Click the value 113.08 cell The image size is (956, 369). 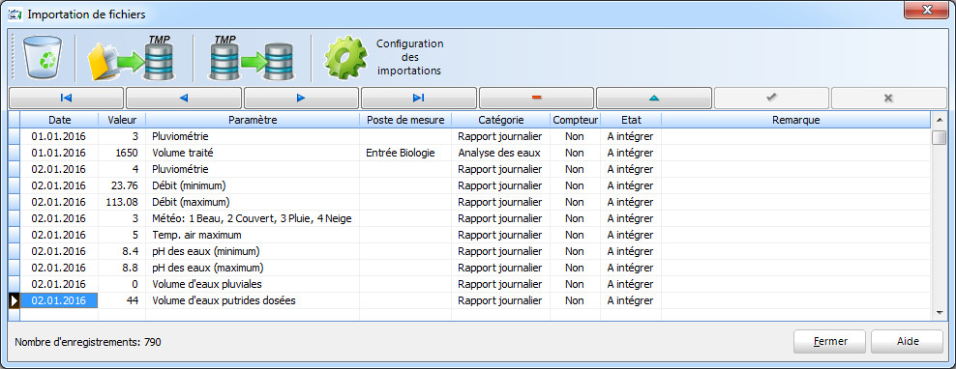pyautogui.click(x=122, y=202)
